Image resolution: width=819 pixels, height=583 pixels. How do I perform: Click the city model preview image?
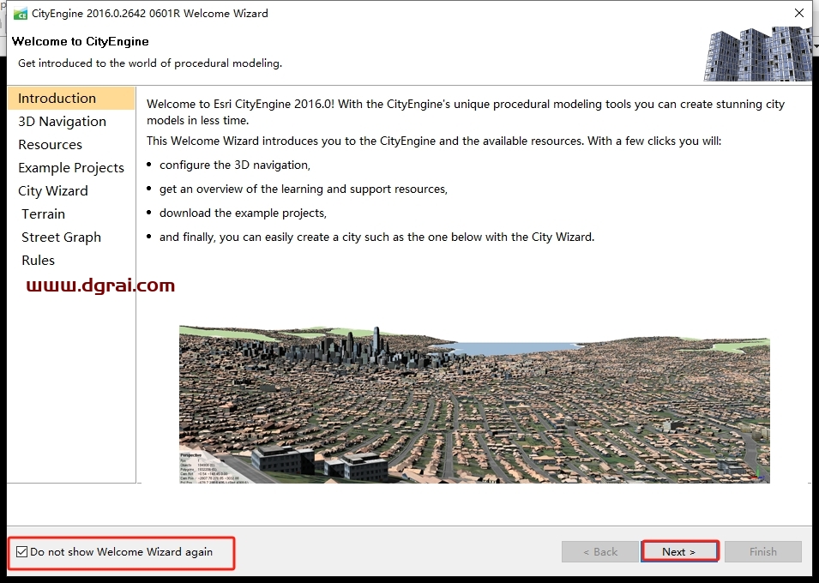[474, 404]
